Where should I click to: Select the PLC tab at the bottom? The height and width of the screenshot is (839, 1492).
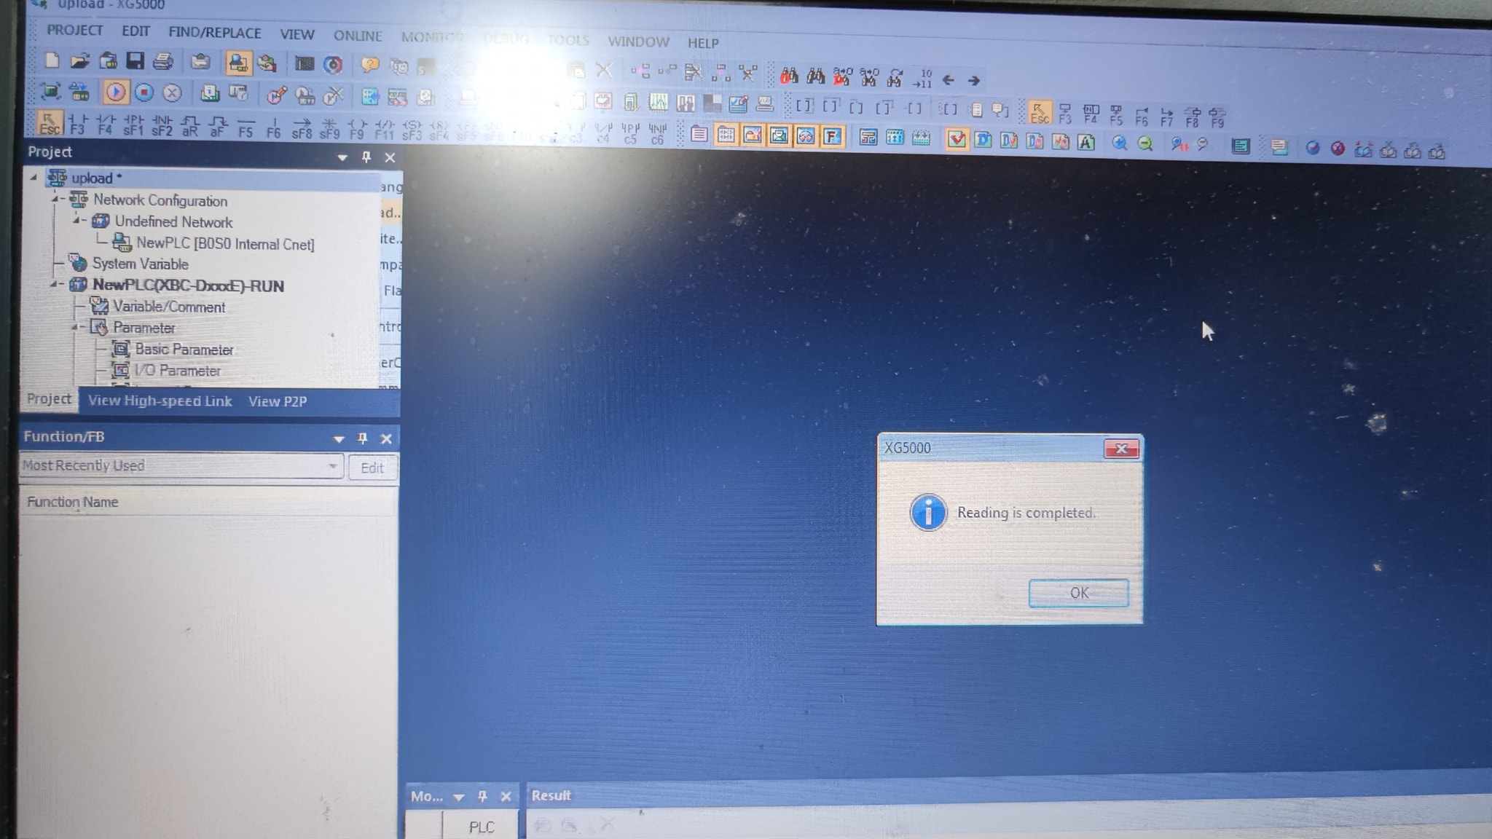pyautogui.click(x=482, y=827)
